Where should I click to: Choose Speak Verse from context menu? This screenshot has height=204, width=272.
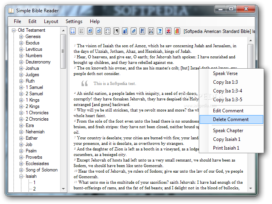(231, 73)
